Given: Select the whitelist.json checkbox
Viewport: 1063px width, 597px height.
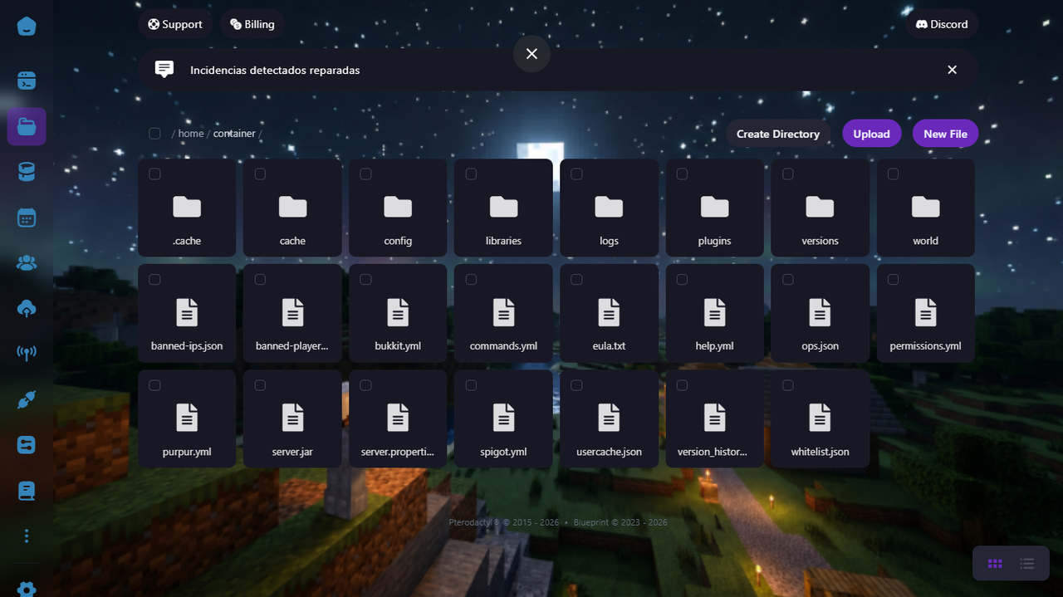Looking at the screenshot, I should (787, 385).
